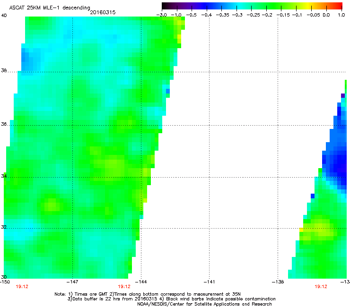Click the NOAA/NESDIS credit line
The image size is (350, 307).
tap(204, 304)
